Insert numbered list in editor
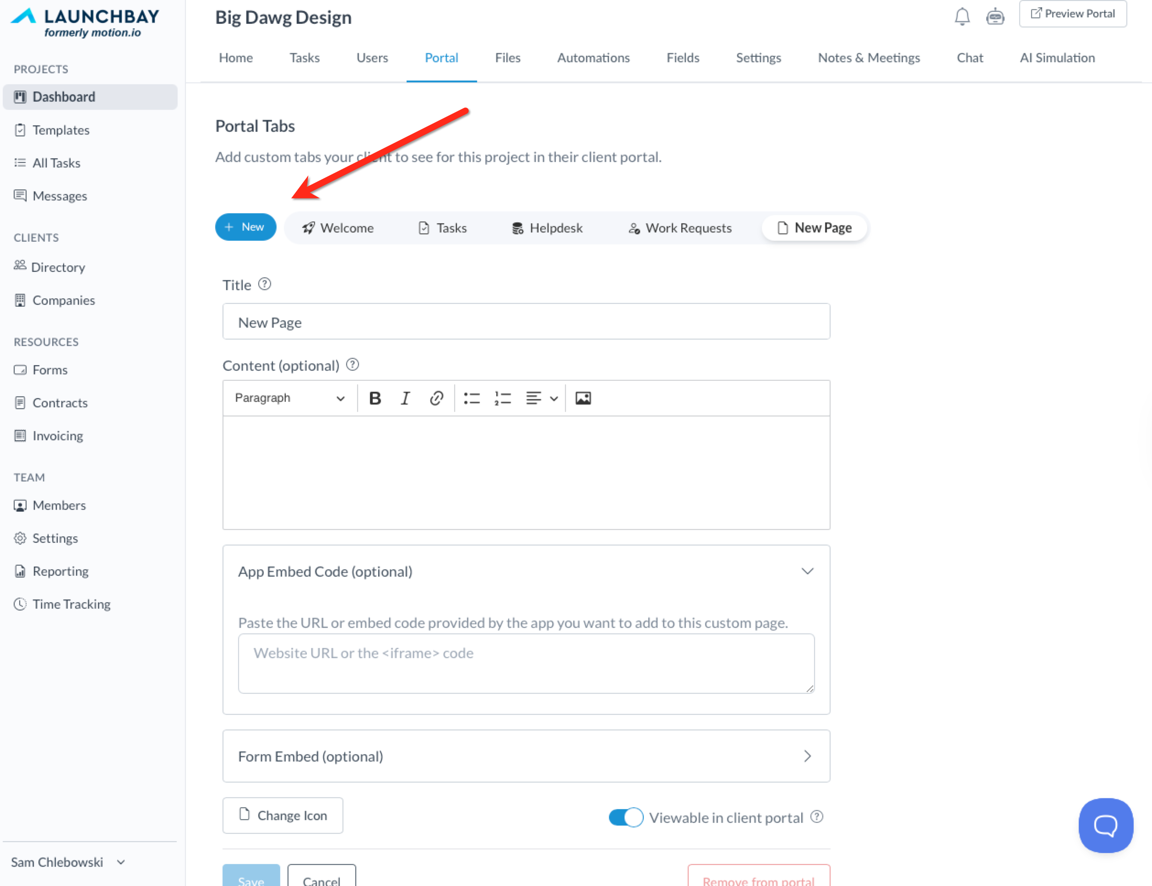 coord(502,399)
